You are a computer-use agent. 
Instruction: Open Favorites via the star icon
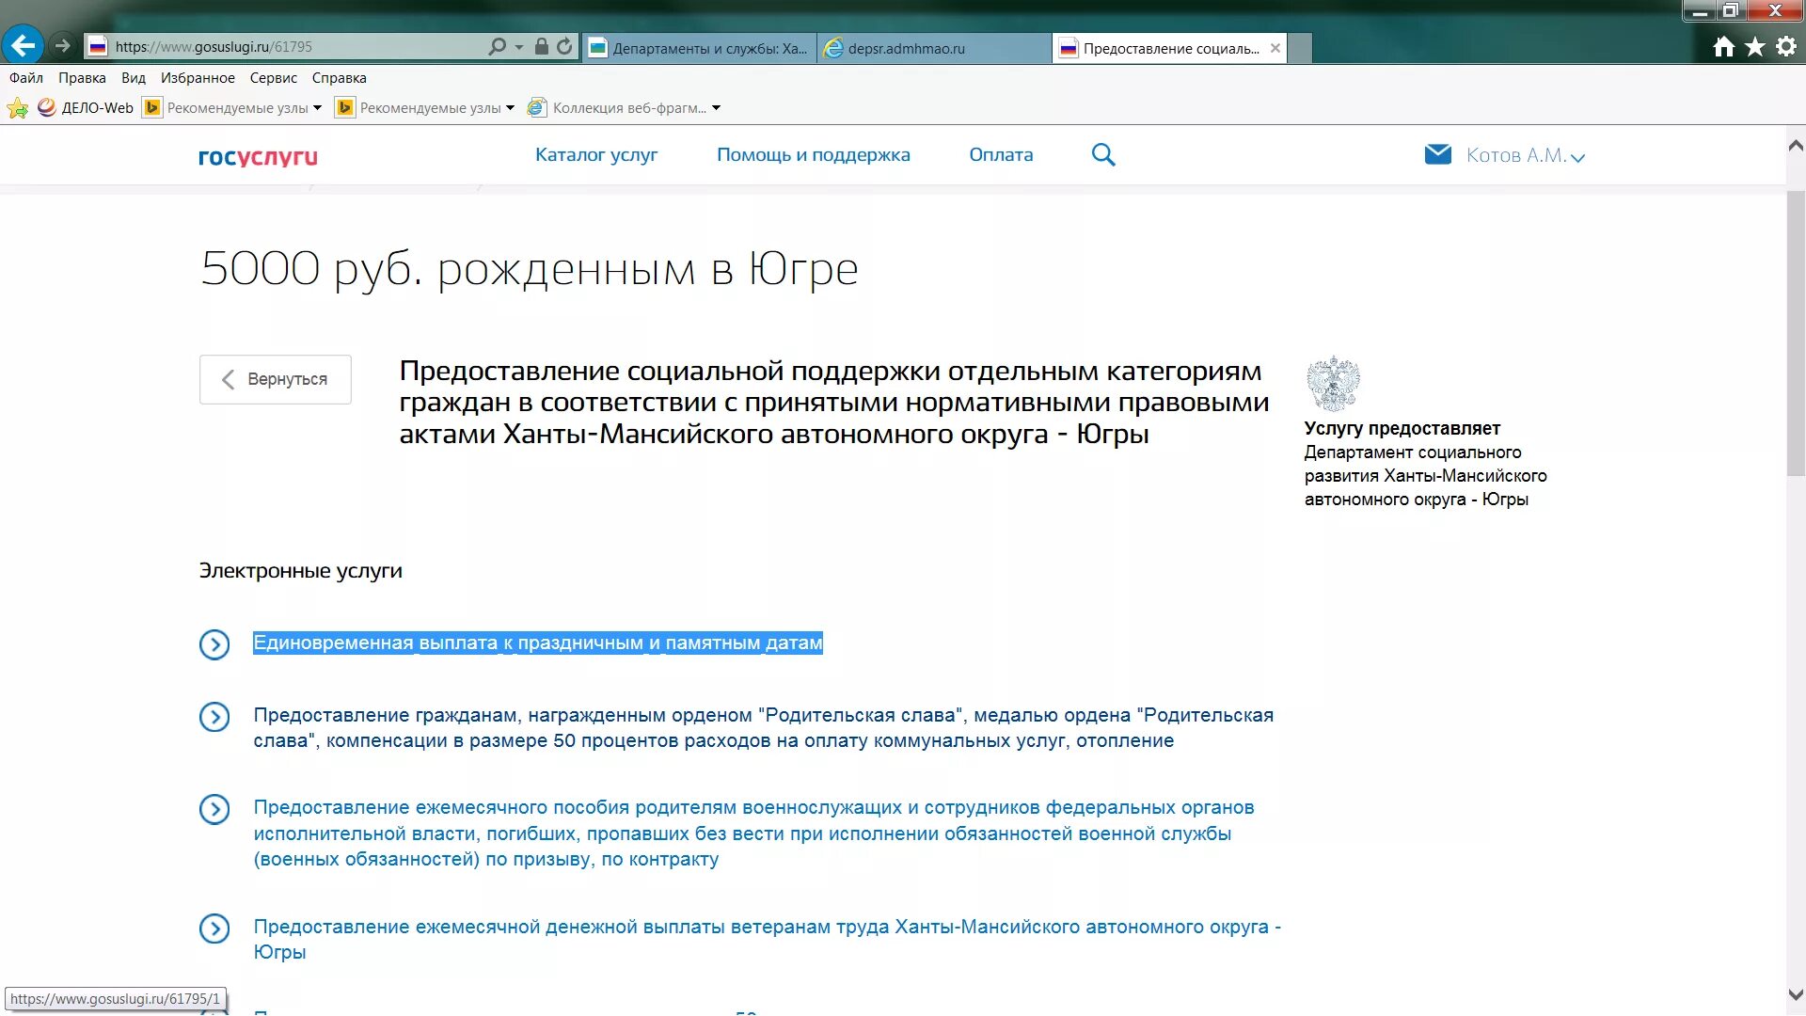tap(1753, 45)
